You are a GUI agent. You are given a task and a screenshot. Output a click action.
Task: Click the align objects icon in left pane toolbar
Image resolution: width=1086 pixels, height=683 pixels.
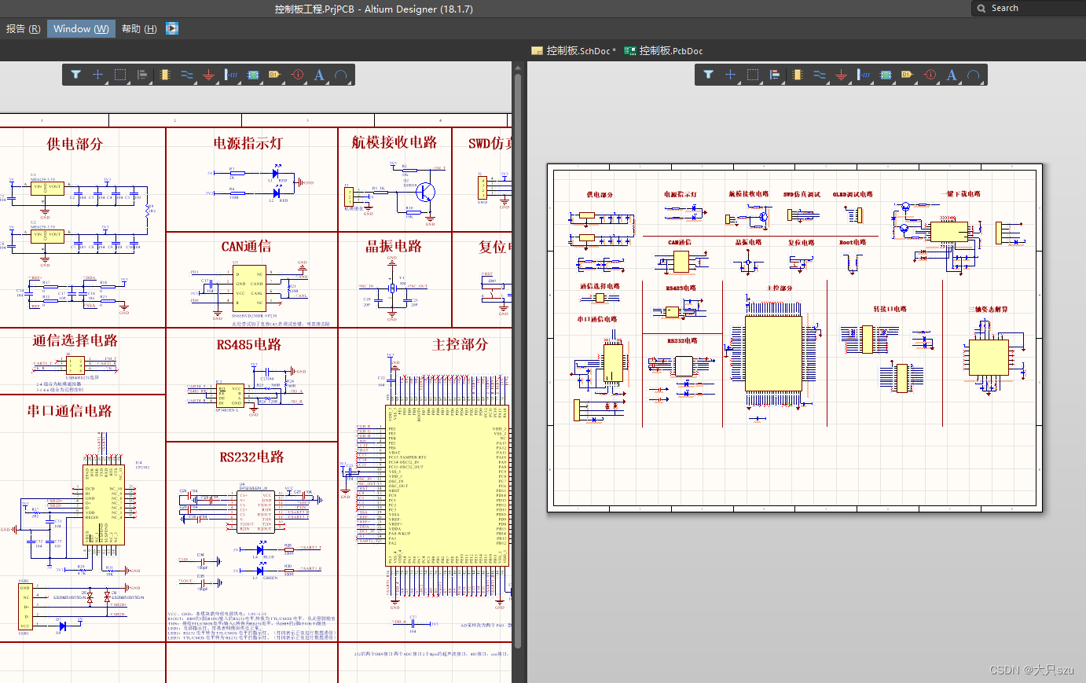point(142,75)
